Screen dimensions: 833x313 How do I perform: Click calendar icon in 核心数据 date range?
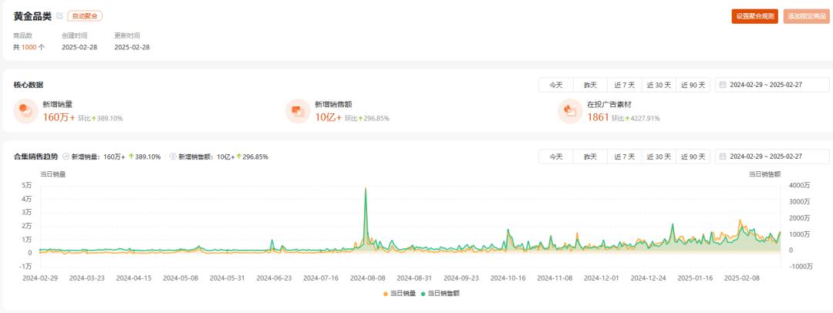click(723, 85)
